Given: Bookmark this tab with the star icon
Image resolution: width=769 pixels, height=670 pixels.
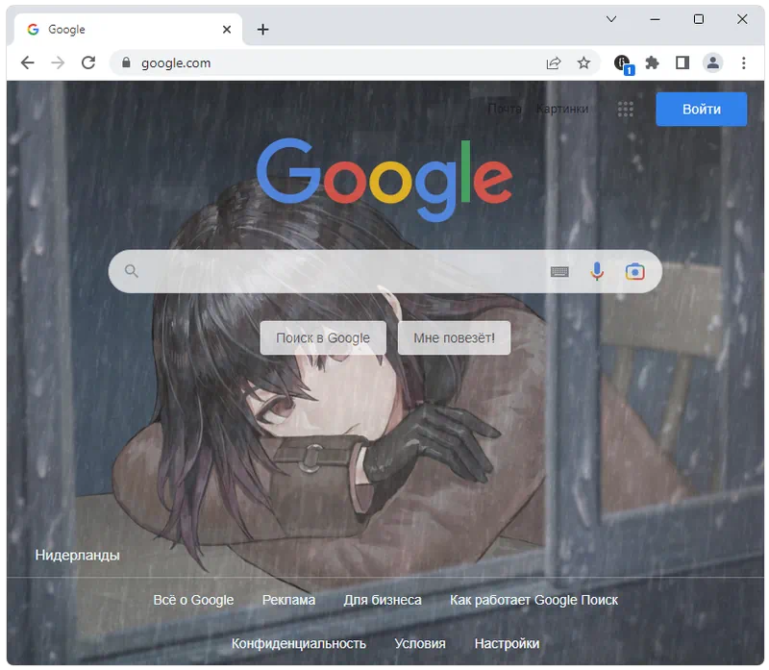Looking at the screenshot, I should (583, 62).
